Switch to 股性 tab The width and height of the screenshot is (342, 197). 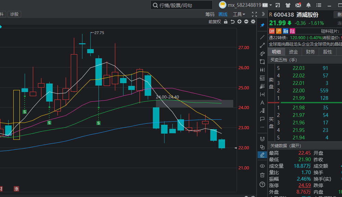point(327,52)
